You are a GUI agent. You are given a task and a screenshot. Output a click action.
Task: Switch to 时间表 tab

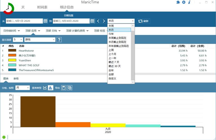tap(42, 7)
